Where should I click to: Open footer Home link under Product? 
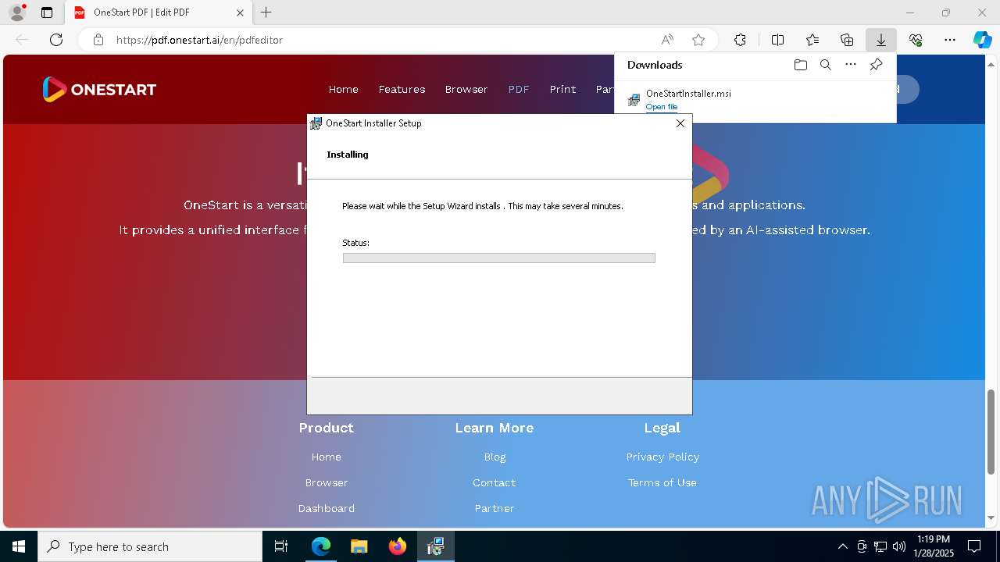point(326,457)
